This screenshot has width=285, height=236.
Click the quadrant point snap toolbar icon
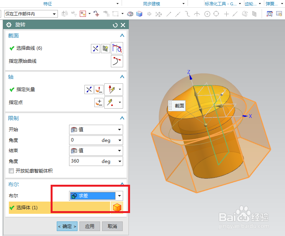tap(216, 14)
